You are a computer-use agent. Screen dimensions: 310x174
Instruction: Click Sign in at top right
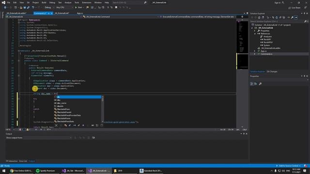point(279,2)
